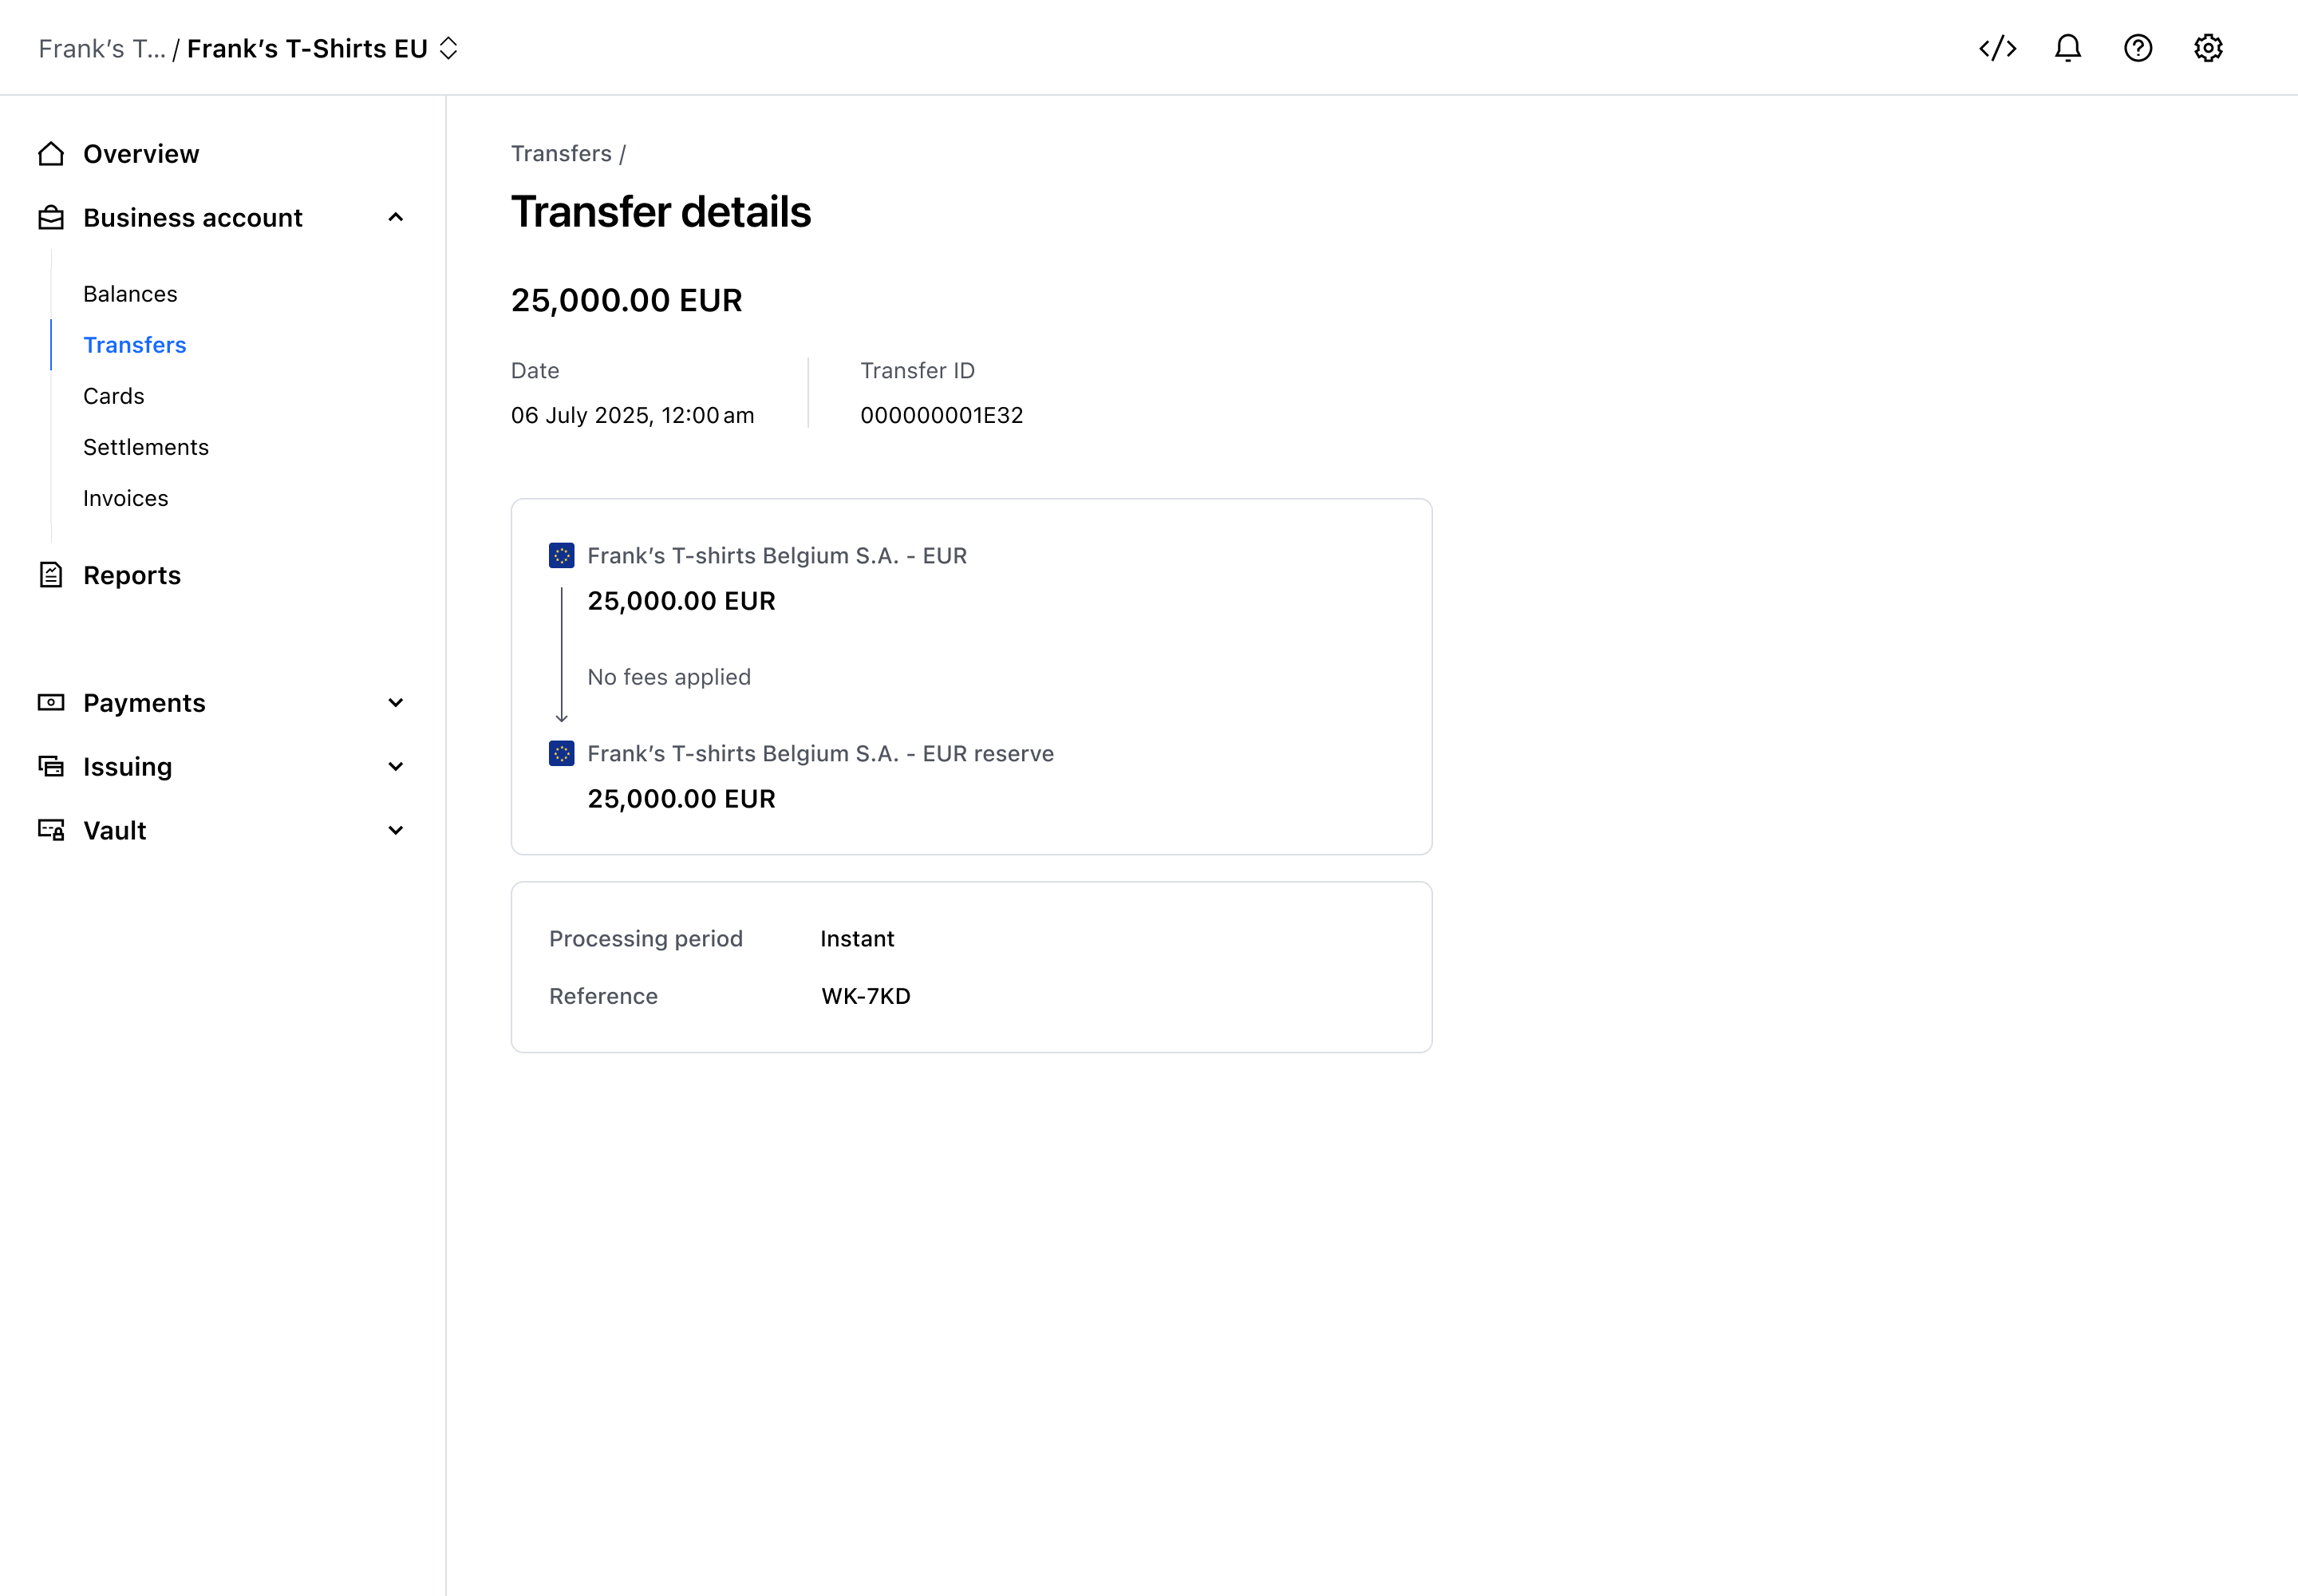
Task: Click destination account name ending EUR reserve
Action: [x=821, y=754]
